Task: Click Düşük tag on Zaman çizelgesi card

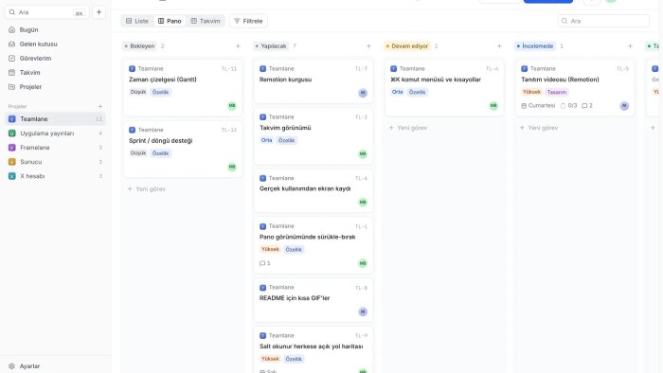Action: 138,92
